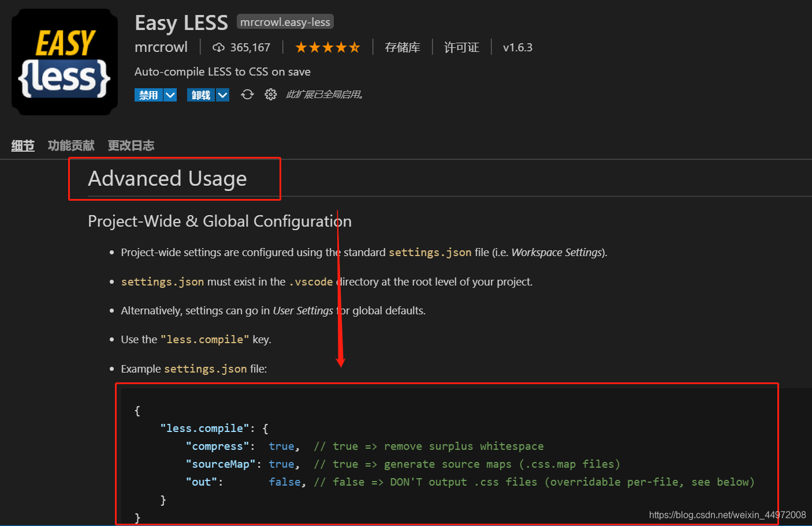Click the Advanced Usage heading

[167, 178]
